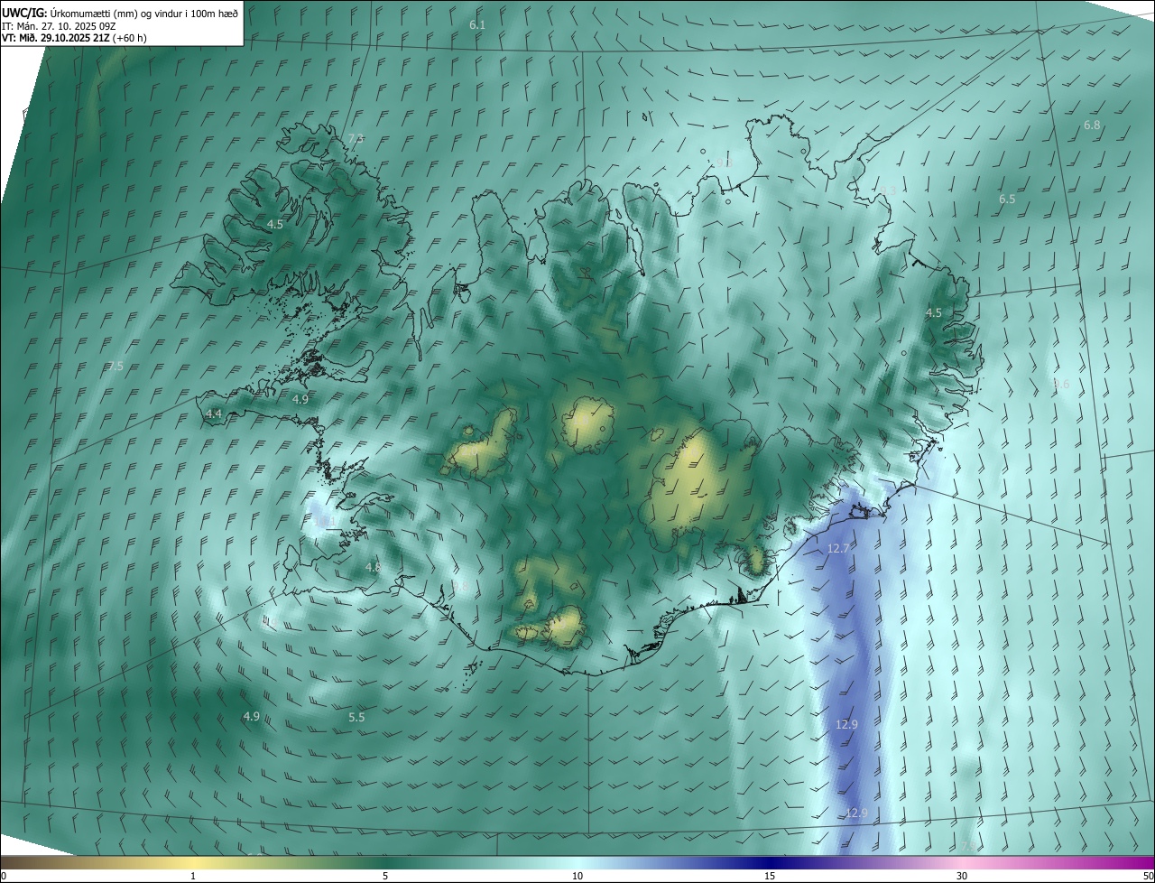This screenshot has width=1155, height=883.
Task: Click the title 'Úrkomumætti (mm) og vindur í 100m hæð'
Action: 143,12
